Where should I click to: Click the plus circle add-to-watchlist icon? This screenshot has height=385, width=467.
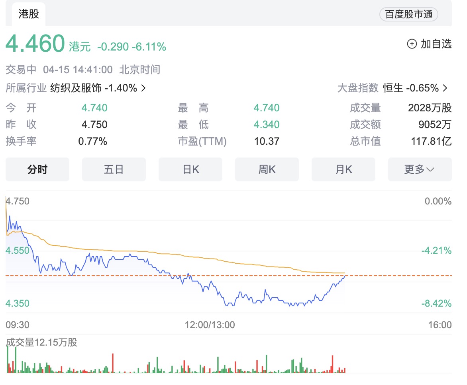point(412,44)
